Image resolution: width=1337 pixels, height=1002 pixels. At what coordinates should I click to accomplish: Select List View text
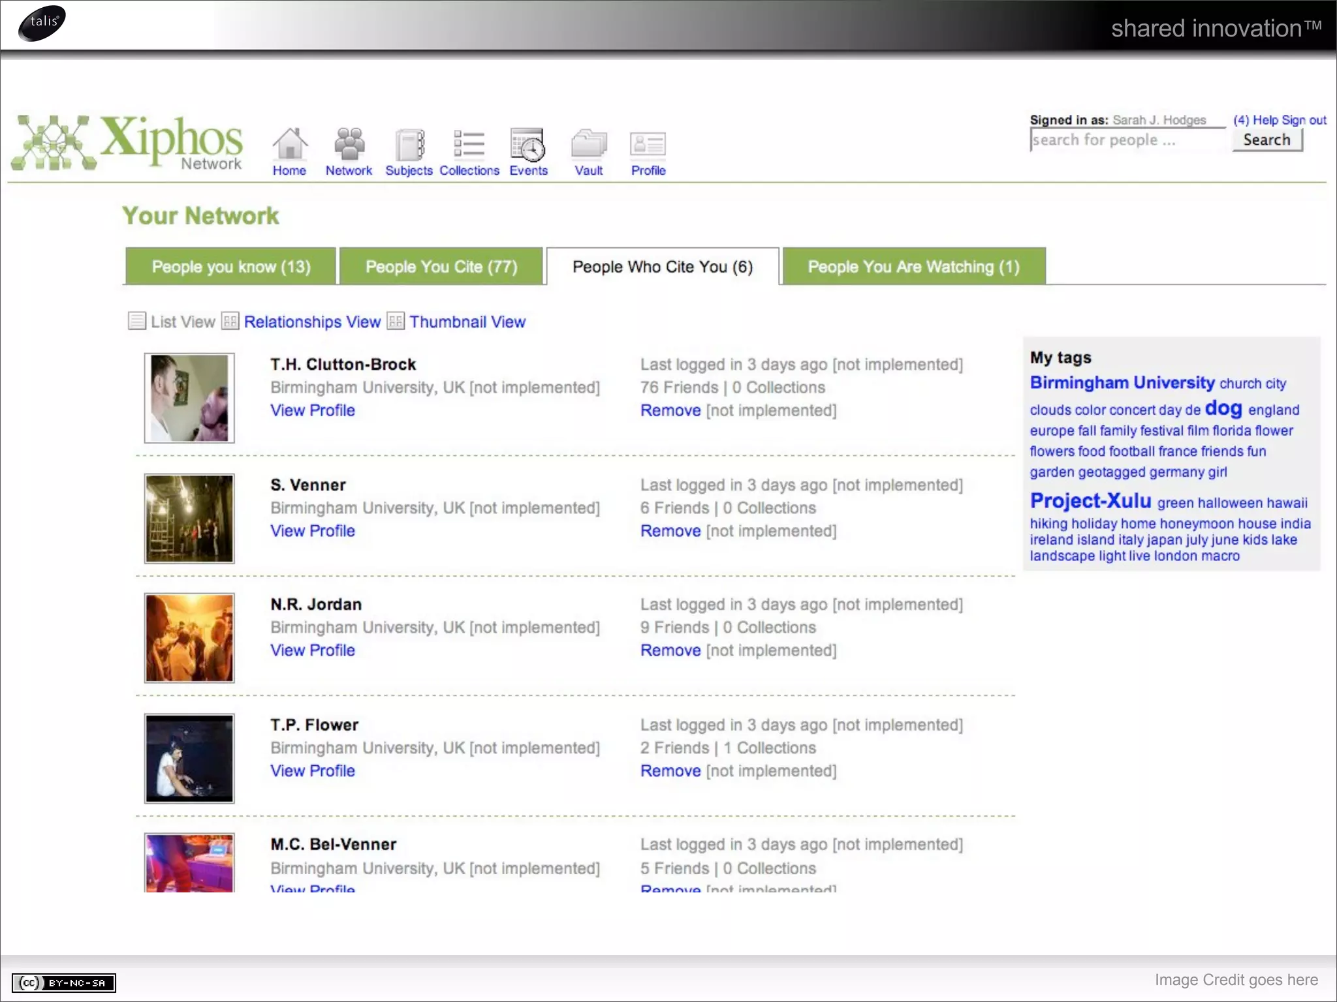[183, 322]
